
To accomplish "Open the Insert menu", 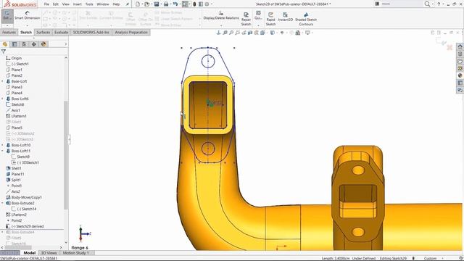I will (78, 4).
